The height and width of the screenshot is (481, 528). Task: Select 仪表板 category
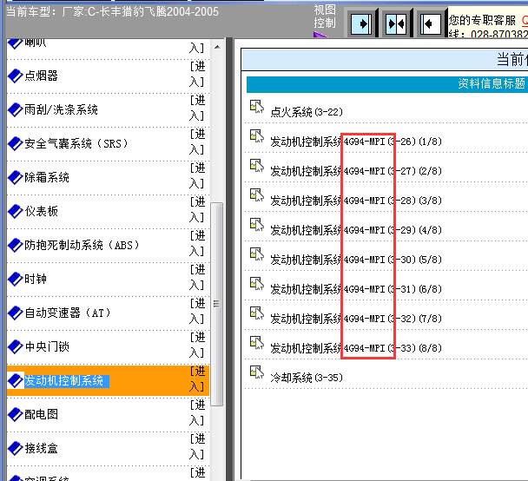[41, 211]
